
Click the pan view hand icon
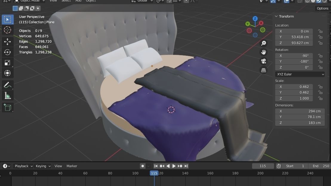[264, 52]
